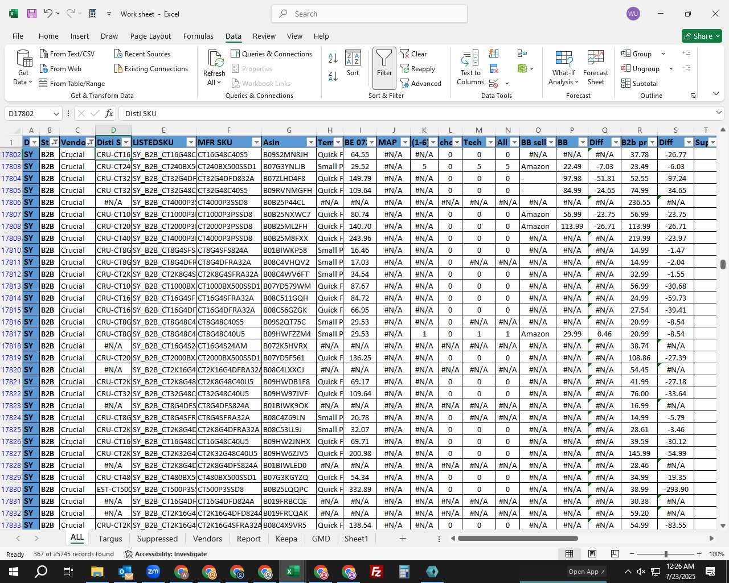This screenshot has height=583, width=729.
Task: Open the Suppressed sheet tab
Action: [157, 539]
